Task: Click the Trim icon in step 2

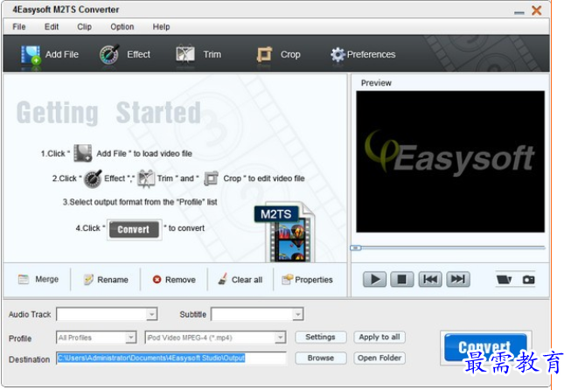Action: 146,178
